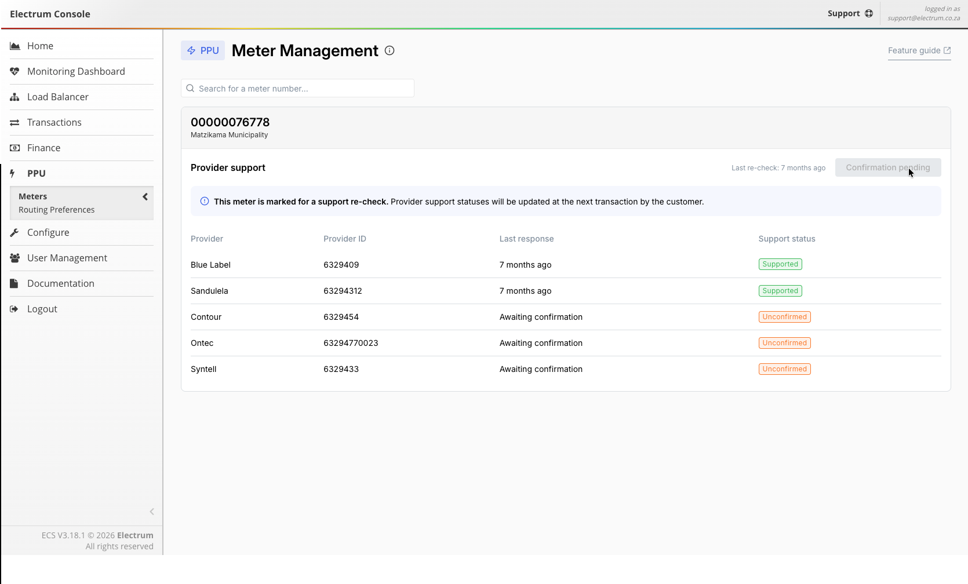Click the Monitoring Dashboard heartbeat icon
The image size is (968, 584).
(15, 71)
